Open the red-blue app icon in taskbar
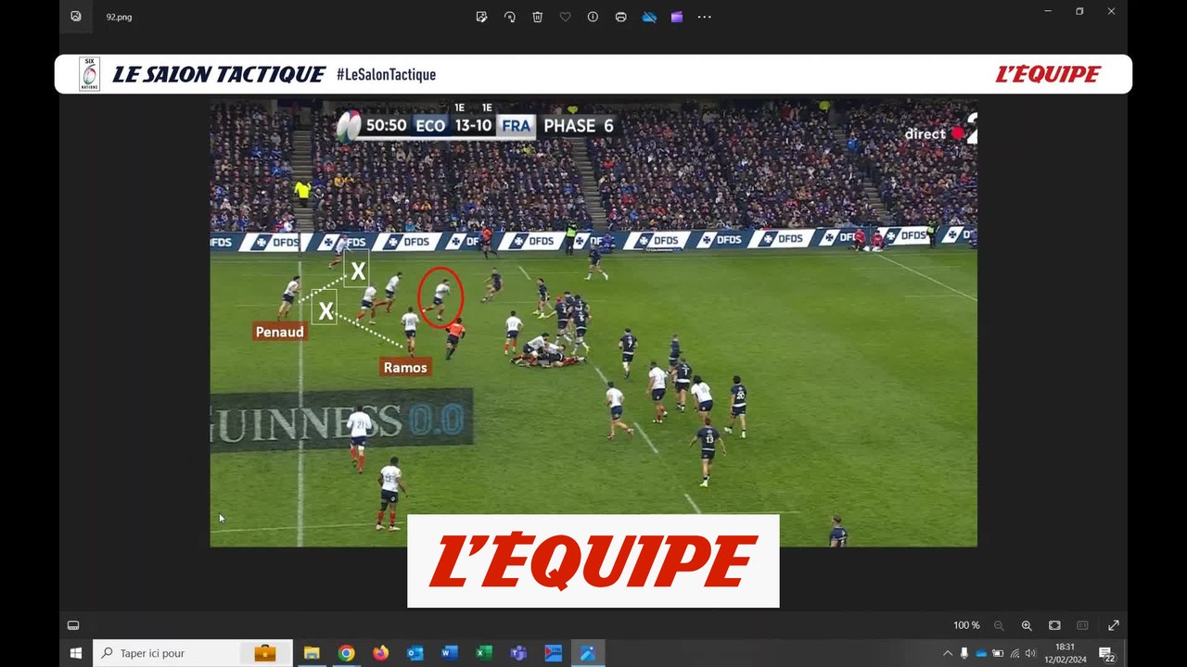Screen dimensions: 1187x667 (554, 653)
